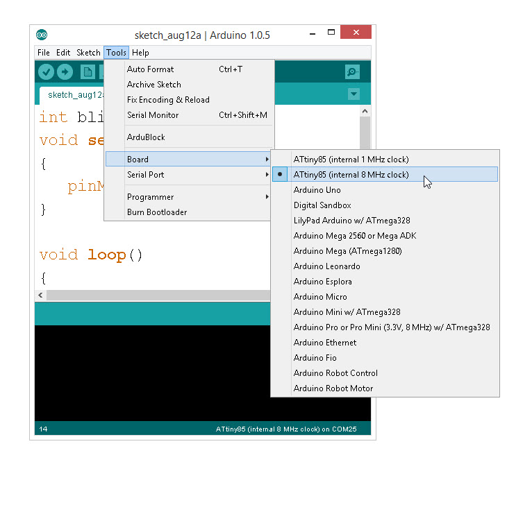Open the Edit menu
This screenshot has height=505, width=532.
pos(63,53)
